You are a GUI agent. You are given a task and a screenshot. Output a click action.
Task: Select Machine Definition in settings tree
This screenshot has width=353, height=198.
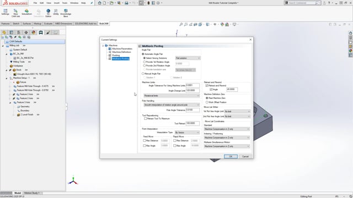click(121, 52)
